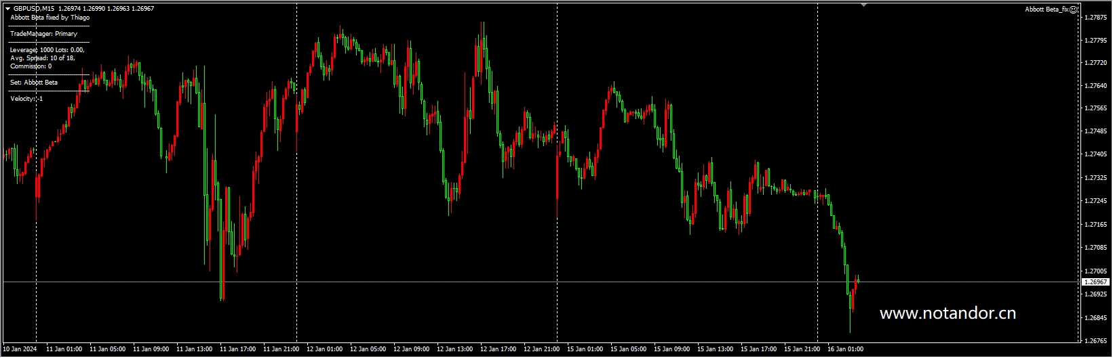This screenshot has width=1113, height=358.
Task: Click price scale value 1.27245
Action: coord(1096,201)
